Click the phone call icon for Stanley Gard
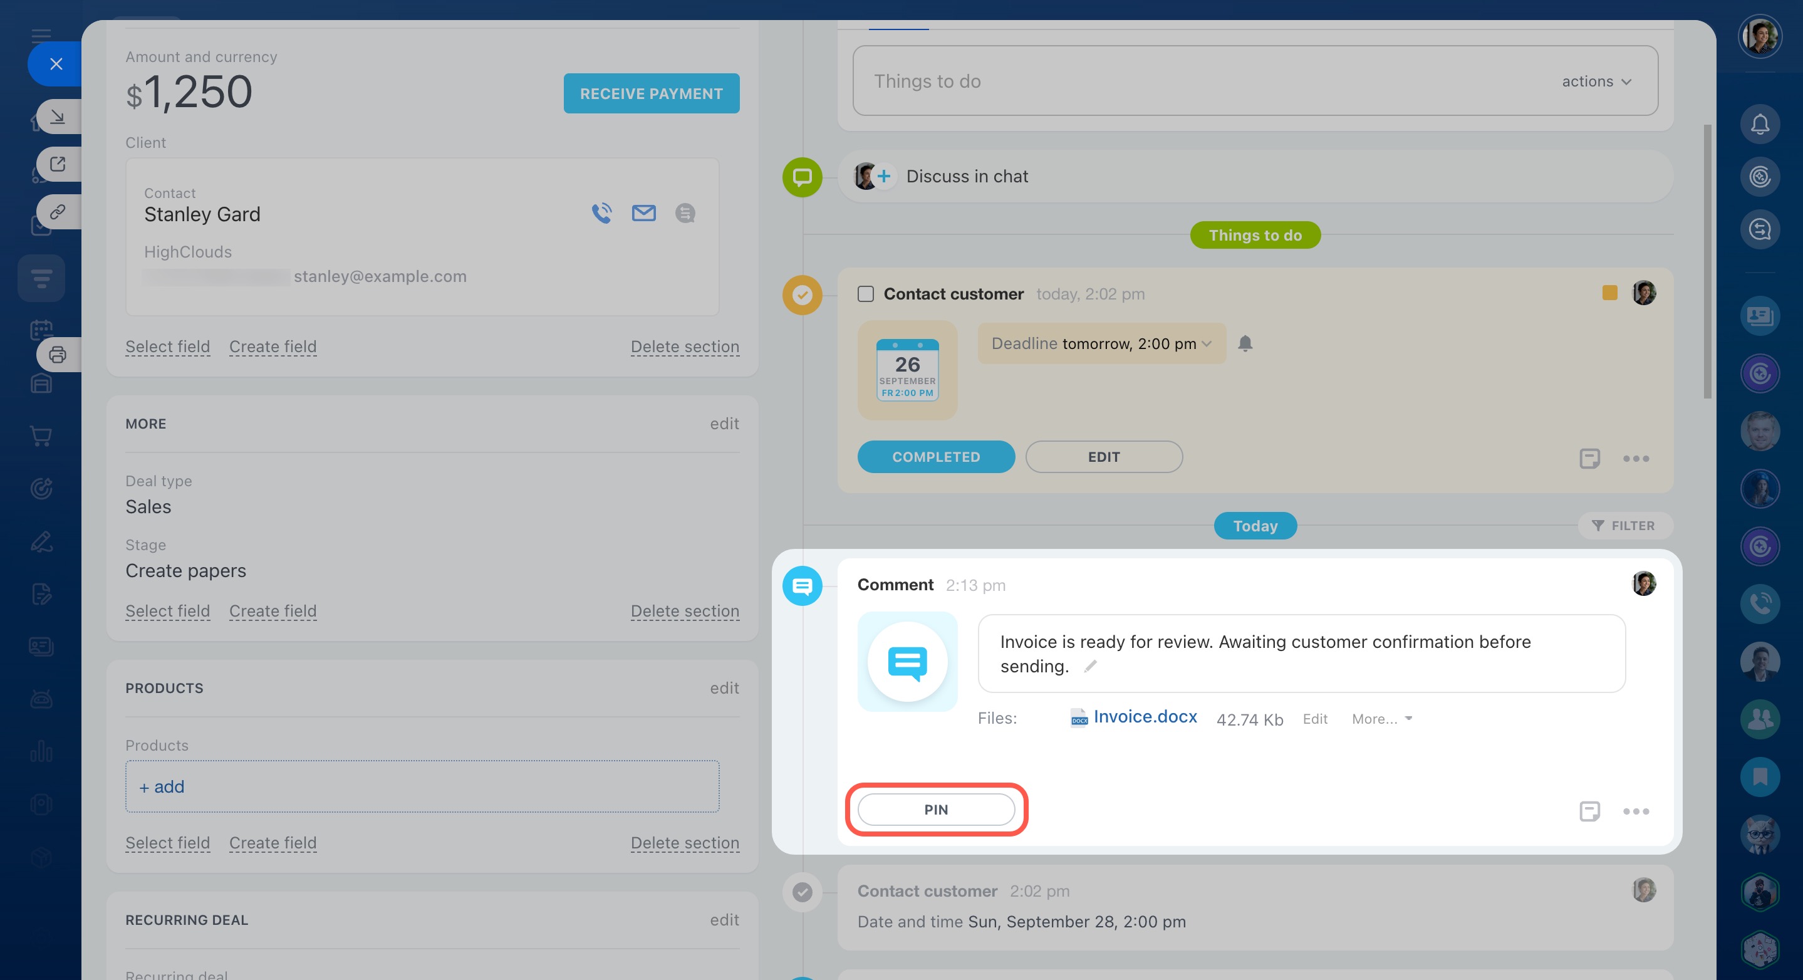The image size is (1803, 980). coord(601,213)
